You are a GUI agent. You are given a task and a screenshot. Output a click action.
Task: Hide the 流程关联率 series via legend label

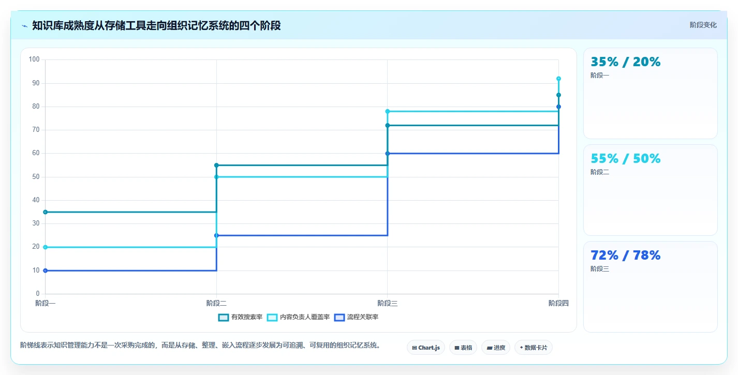(x=363, y=317)
